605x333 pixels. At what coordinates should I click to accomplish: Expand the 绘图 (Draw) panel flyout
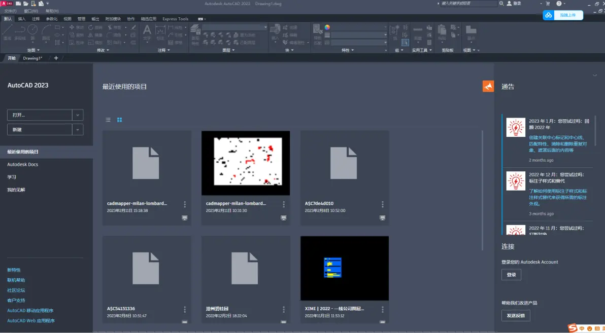point(33,50)
